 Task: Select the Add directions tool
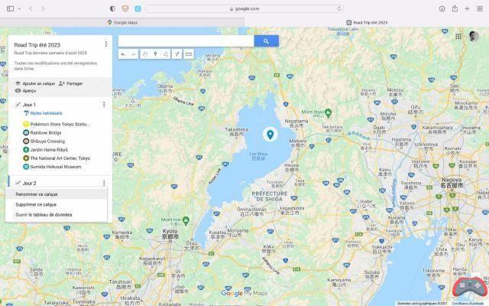point(176,54)
